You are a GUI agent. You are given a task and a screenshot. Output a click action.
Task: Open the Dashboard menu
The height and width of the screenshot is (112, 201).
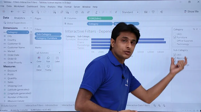(x=32, y=6)
